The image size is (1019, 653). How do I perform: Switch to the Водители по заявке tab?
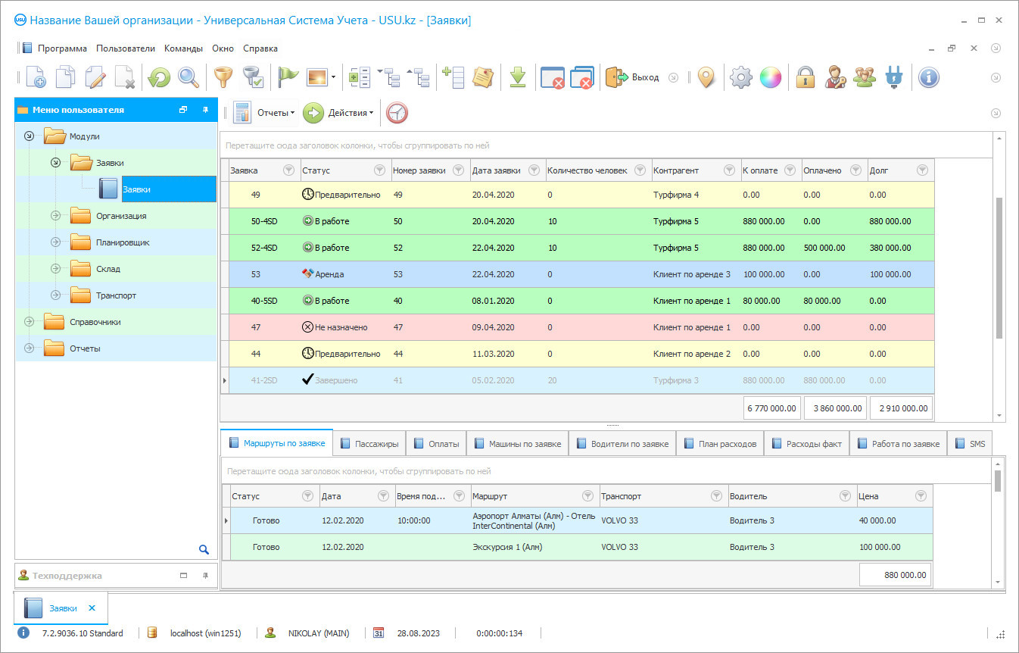622,444
